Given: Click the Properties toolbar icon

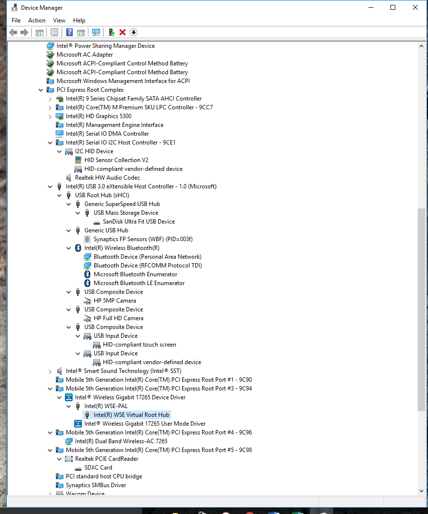Looking at the screenshot, I should [54, 32].
